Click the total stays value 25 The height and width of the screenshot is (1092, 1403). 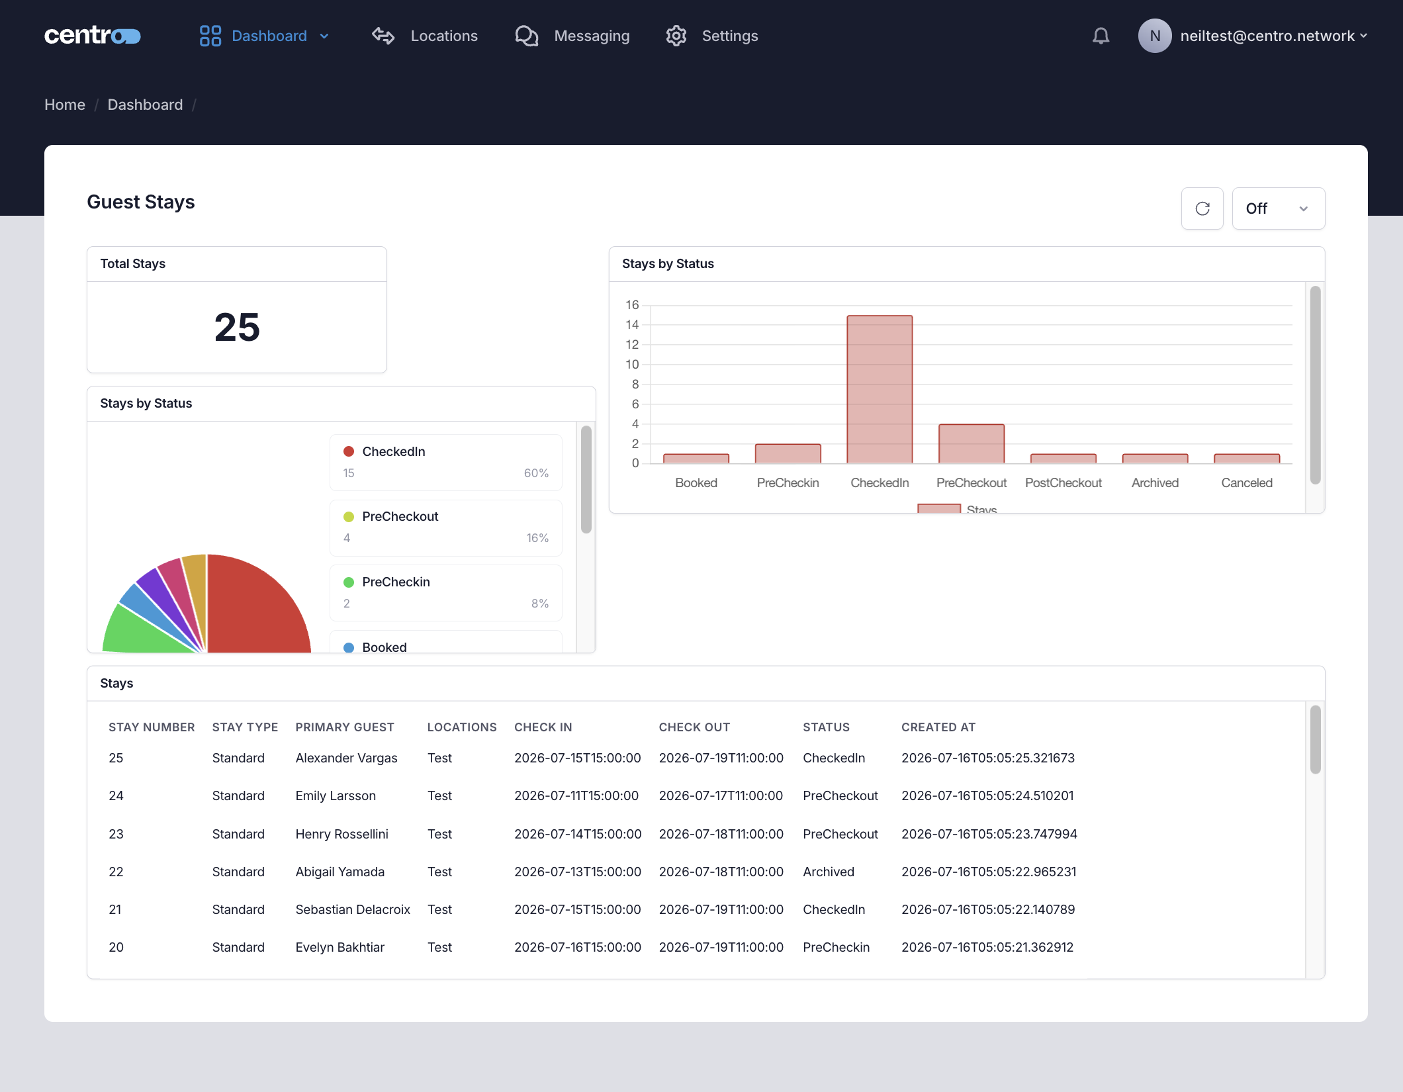[x=237, y=328]
